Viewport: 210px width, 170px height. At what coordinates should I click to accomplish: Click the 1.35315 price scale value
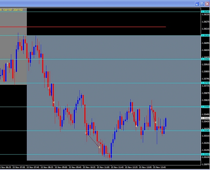[206, 136]
